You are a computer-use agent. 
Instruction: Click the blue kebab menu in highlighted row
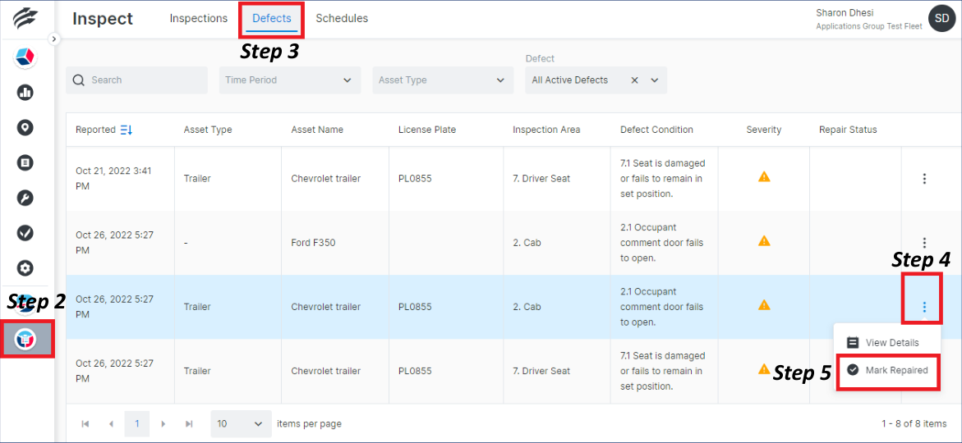(924, 307)
